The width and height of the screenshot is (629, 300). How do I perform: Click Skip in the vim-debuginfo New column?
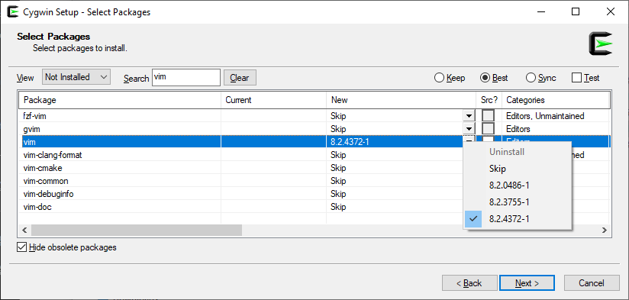(x=338, y=194)
